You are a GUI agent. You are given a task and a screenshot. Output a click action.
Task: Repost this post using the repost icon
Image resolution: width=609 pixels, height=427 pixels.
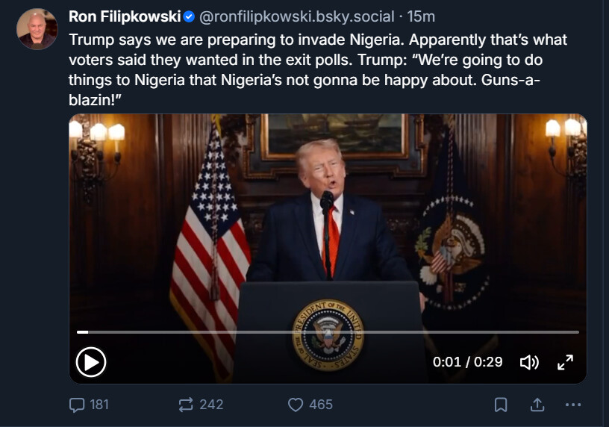pyautogui.click(x=186, y=405)
